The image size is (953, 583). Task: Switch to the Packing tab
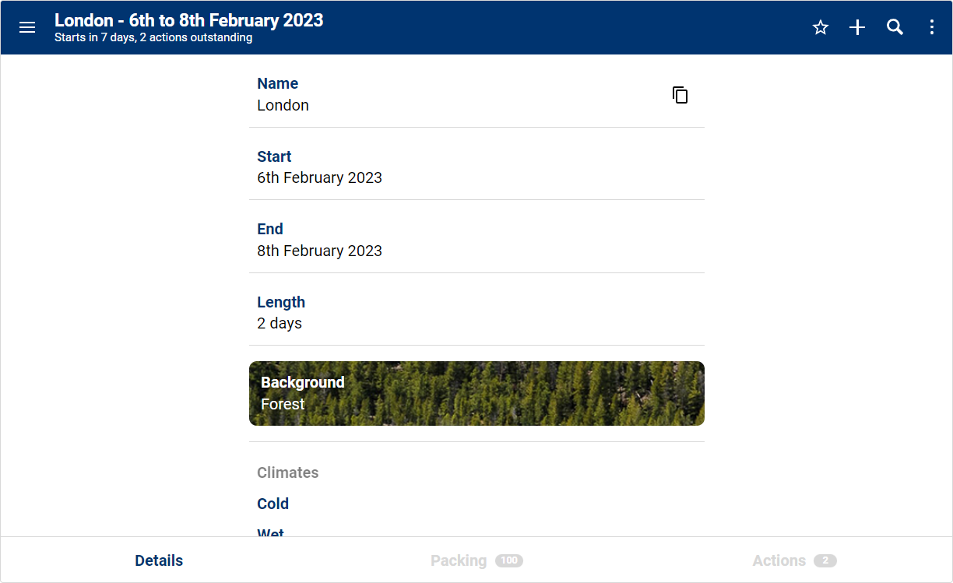(459, 560)
